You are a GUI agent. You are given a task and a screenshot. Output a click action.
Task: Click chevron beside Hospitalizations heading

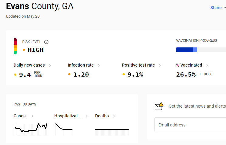point(87,116)
